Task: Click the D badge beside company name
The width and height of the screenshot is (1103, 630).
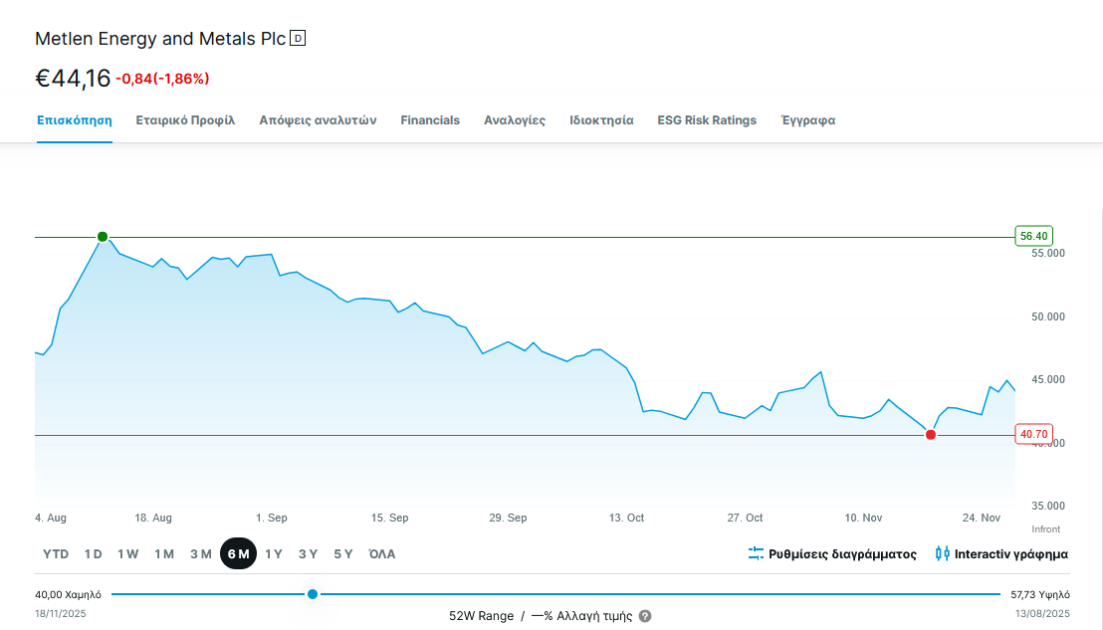Action: [298, 39]
